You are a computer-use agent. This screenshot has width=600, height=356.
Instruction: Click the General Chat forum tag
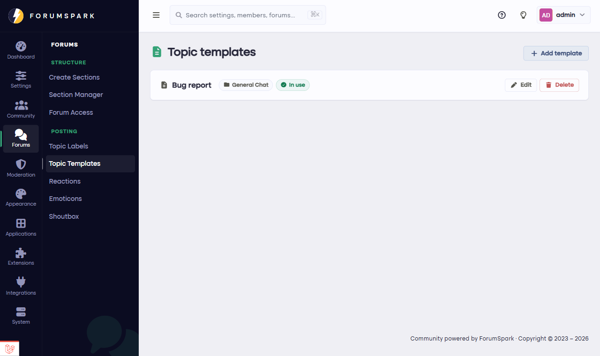coord(246,85)
